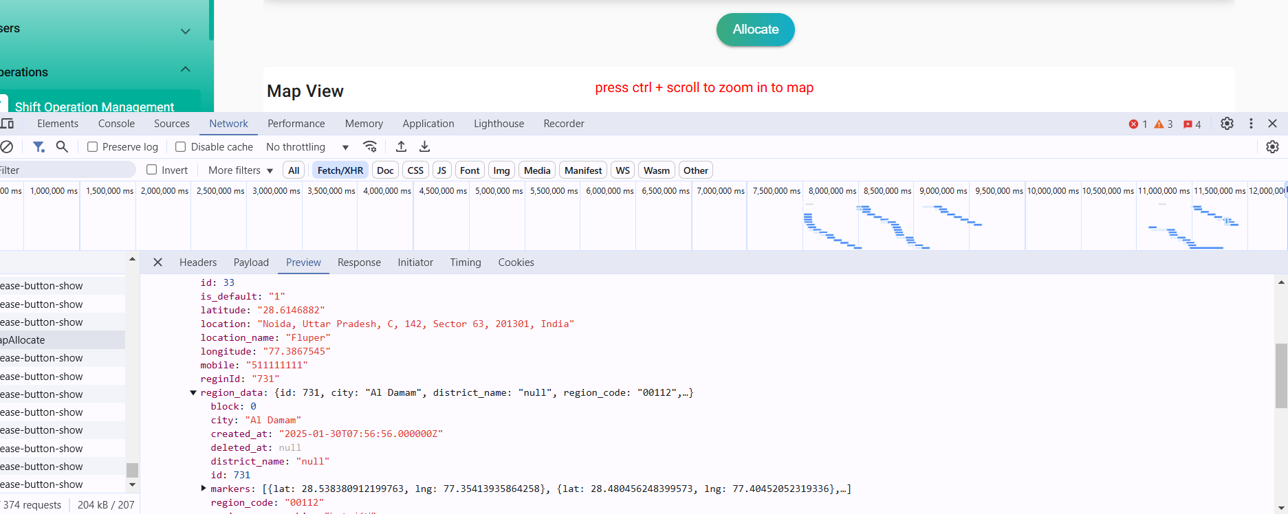Open the Response tab of request
The width and height of the screenshot is (1288, 514).
[x=358, y=262]
